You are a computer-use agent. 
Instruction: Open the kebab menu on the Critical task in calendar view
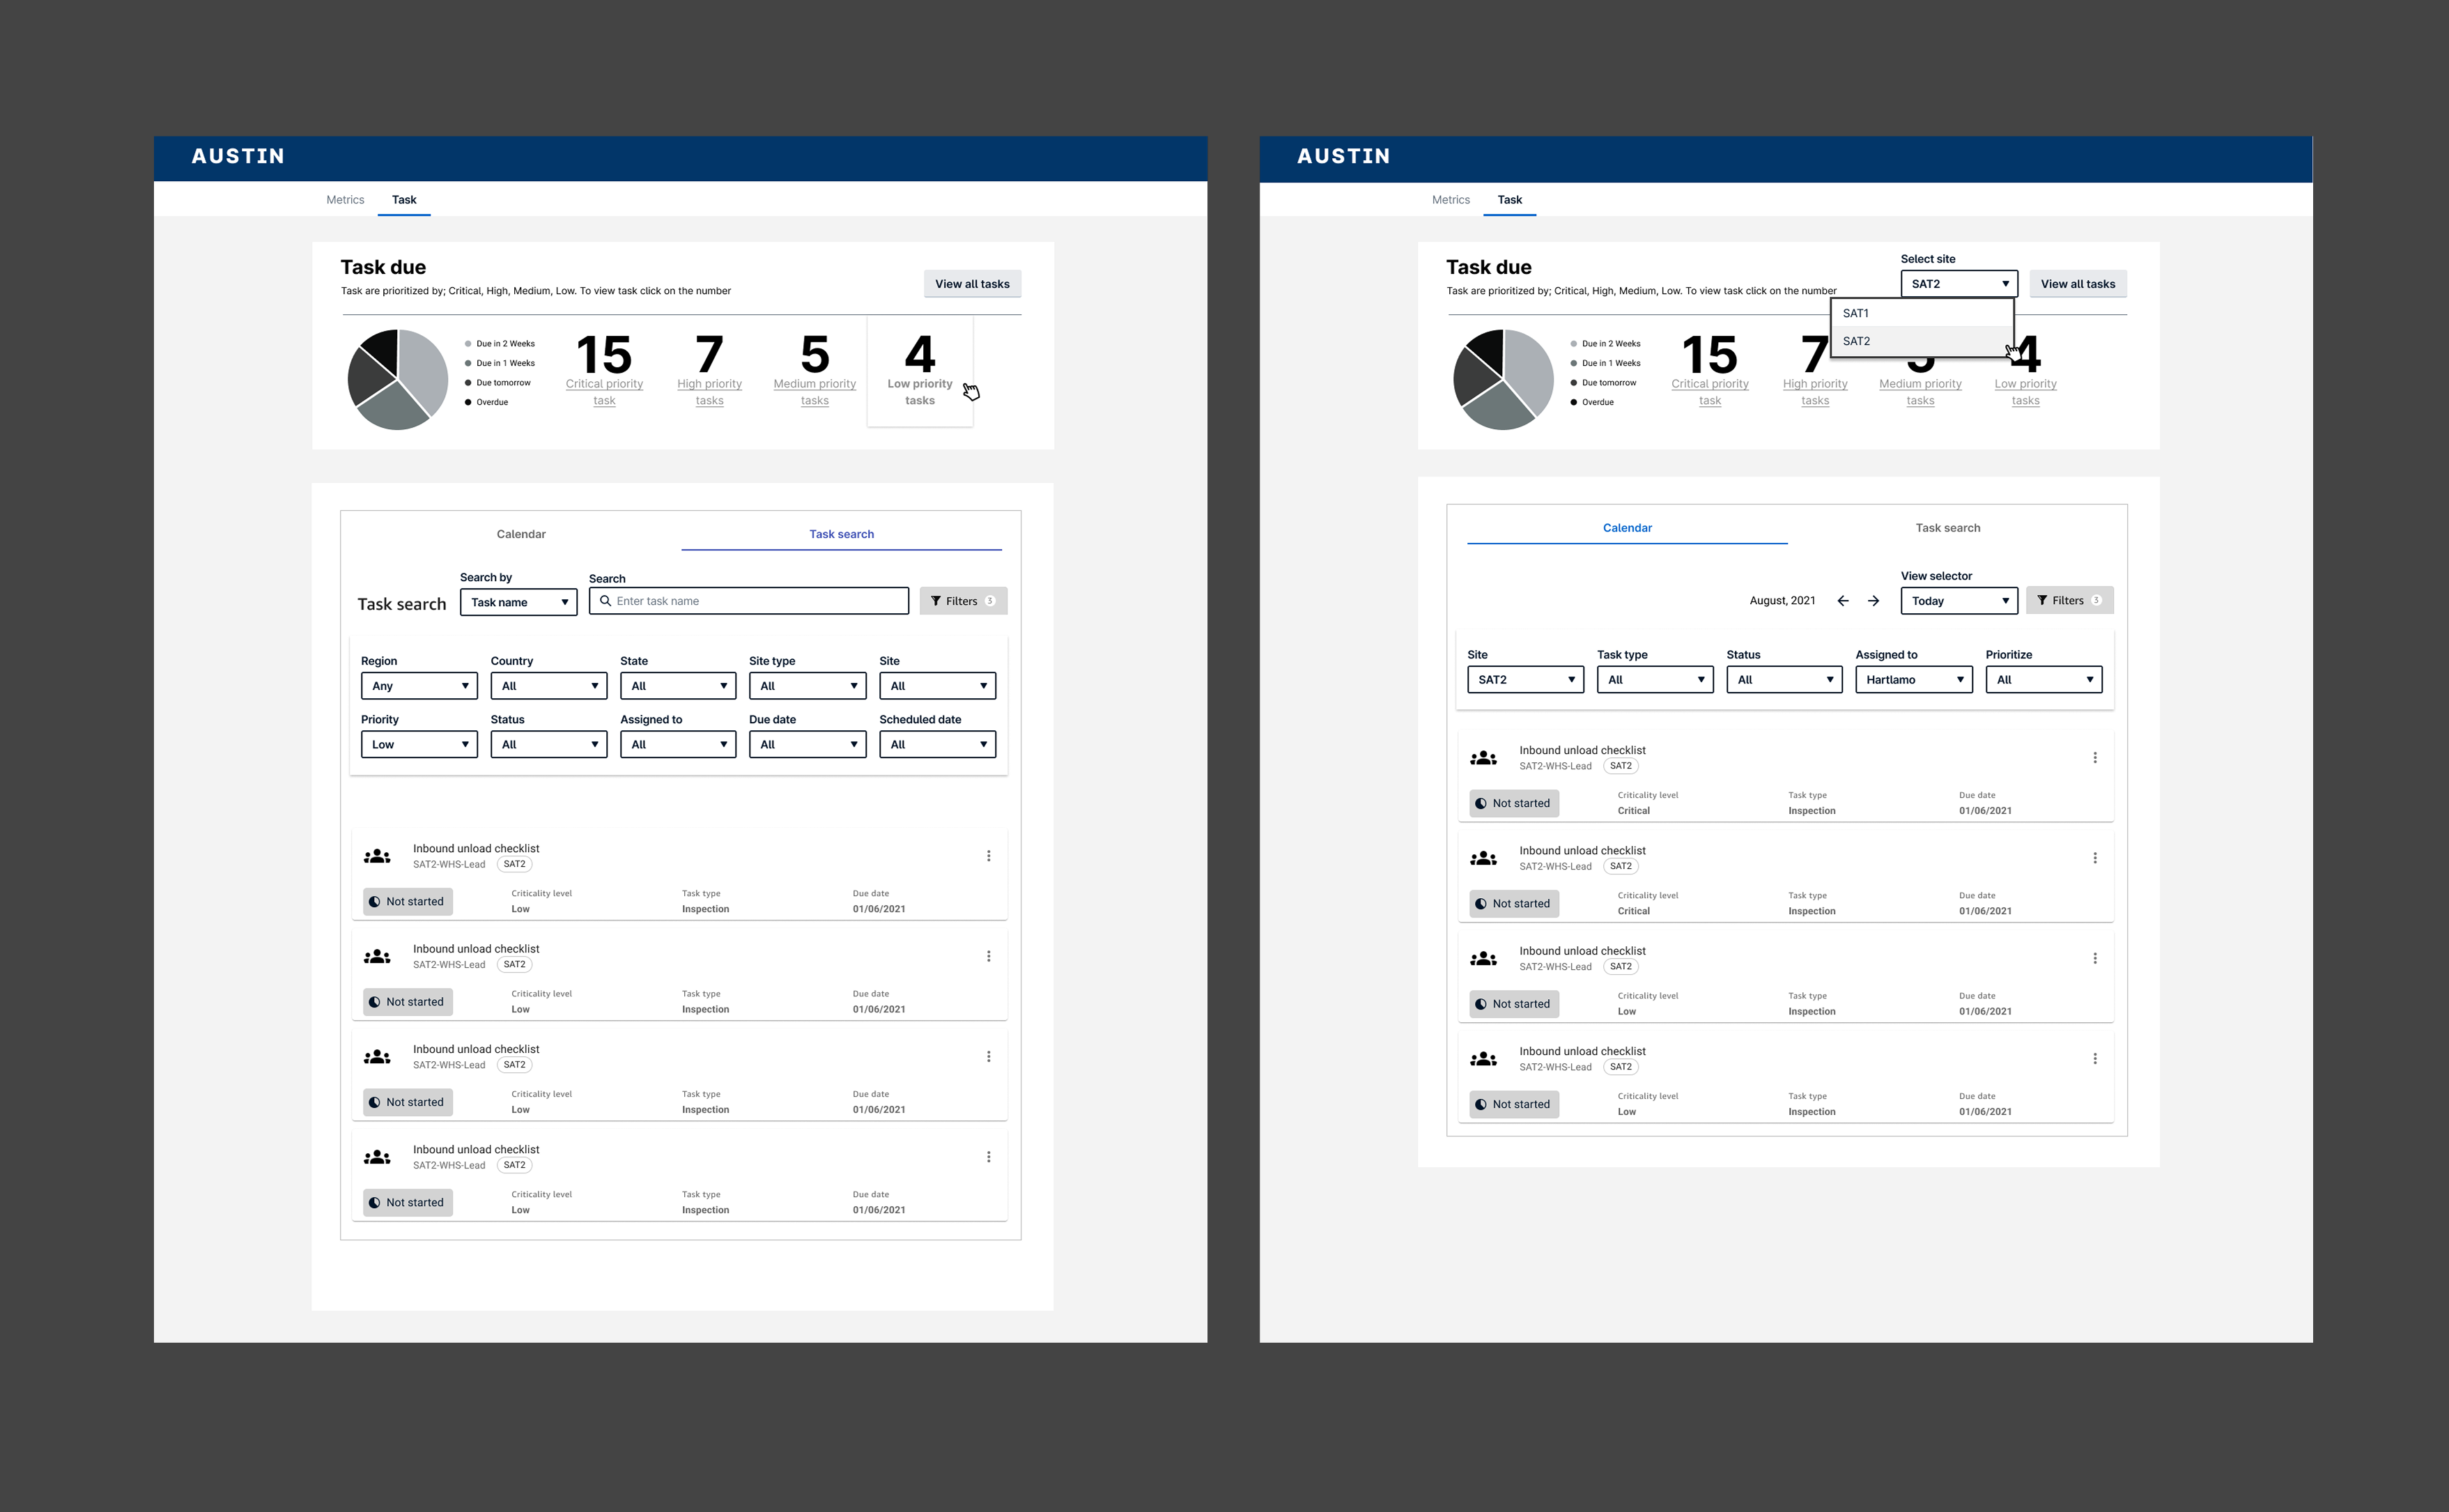pos(2096,757)
